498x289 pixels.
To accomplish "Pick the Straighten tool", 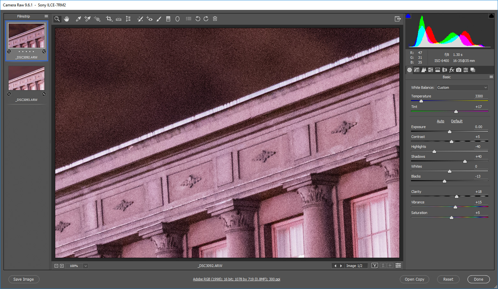I will [118, 19].
